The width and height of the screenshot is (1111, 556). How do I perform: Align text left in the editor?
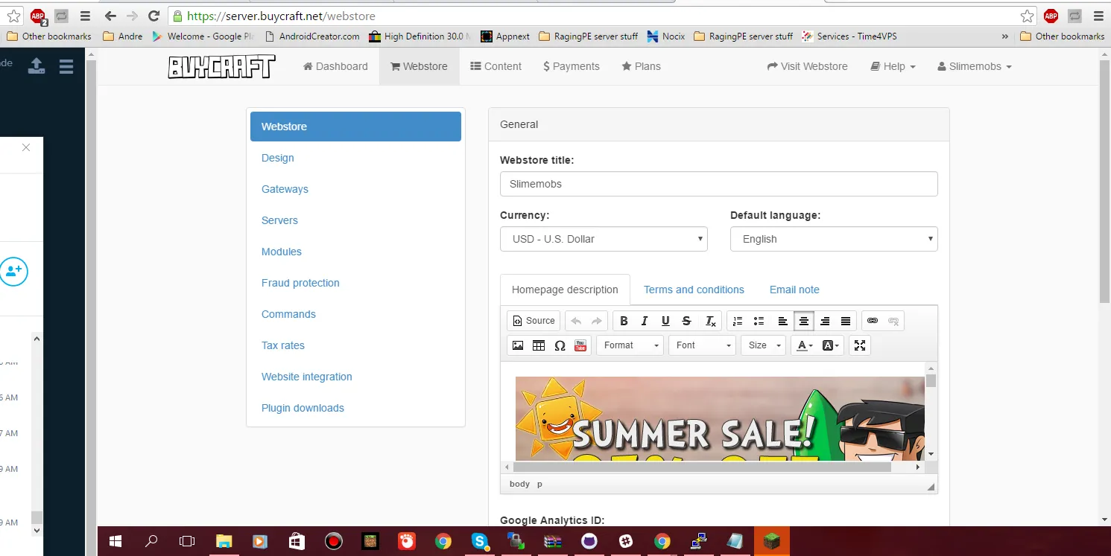point(783,321)
